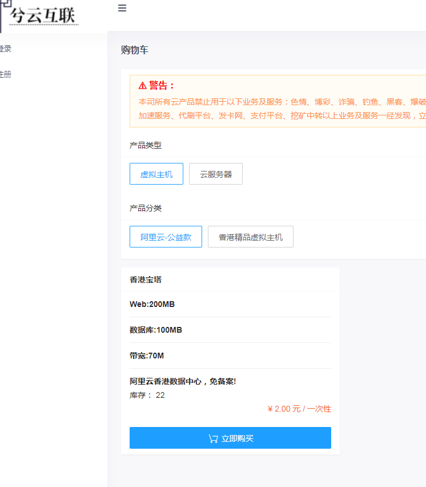Click the red warning triangle icon

coord(142,85)
